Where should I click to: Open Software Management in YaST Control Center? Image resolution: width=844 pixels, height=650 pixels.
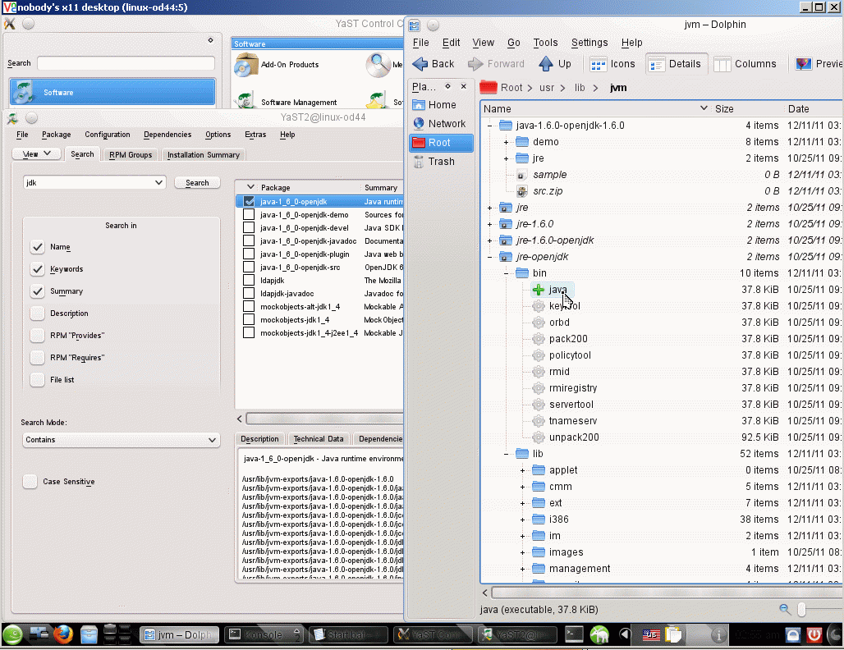tap(287, 102)
